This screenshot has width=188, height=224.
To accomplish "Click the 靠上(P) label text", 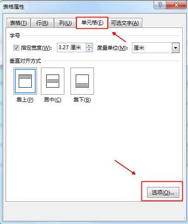I will coord(25,100).
